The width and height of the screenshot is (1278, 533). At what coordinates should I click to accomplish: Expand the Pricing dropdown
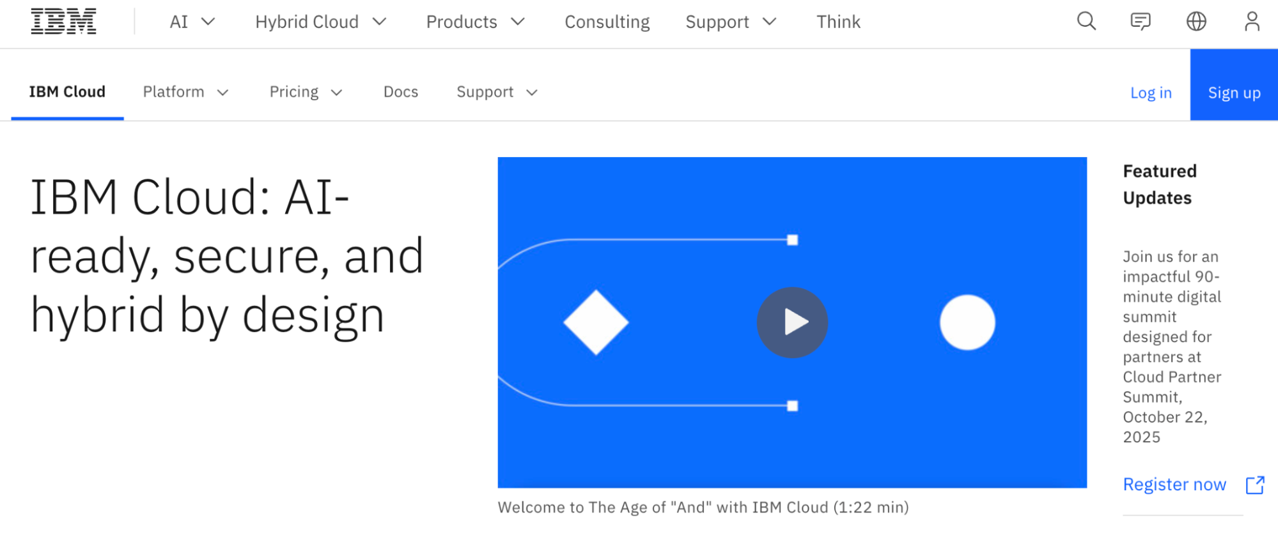pos(306,92)
